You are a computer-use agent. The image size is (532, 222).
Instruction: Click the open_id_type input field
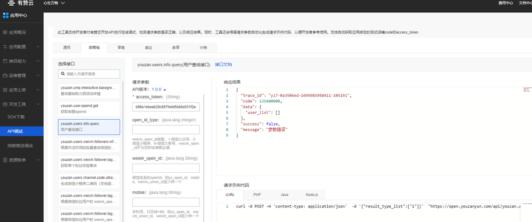pyautogui.click(x=166, y=130)
